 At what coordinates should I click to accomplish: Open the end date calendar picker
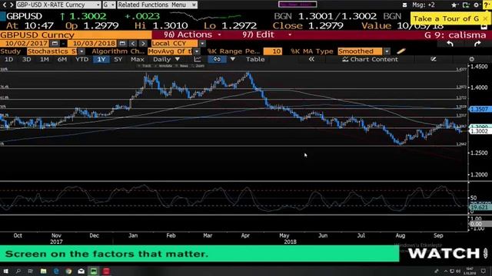tap(122, 43)
